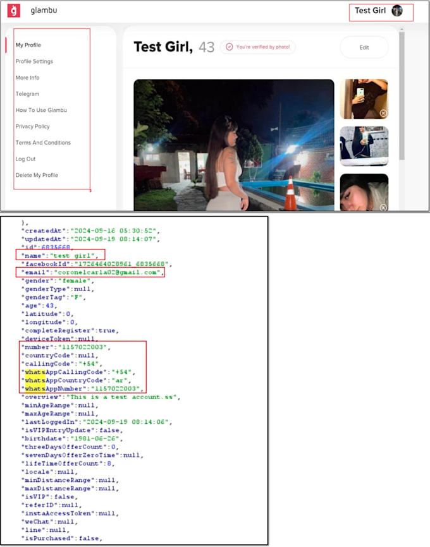Click the "name":"test girl" JSON line
Image resolution: width=430 pixels, height=547 pixels.
tap(59, 256)
